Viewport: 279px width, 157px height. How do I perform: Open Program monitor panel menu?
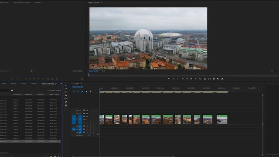click(x=101, y=3)
